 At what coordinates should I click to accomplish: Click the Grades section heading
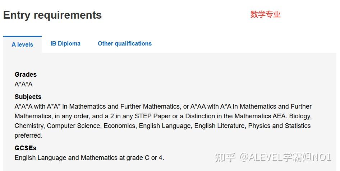[x=26, y=75]
